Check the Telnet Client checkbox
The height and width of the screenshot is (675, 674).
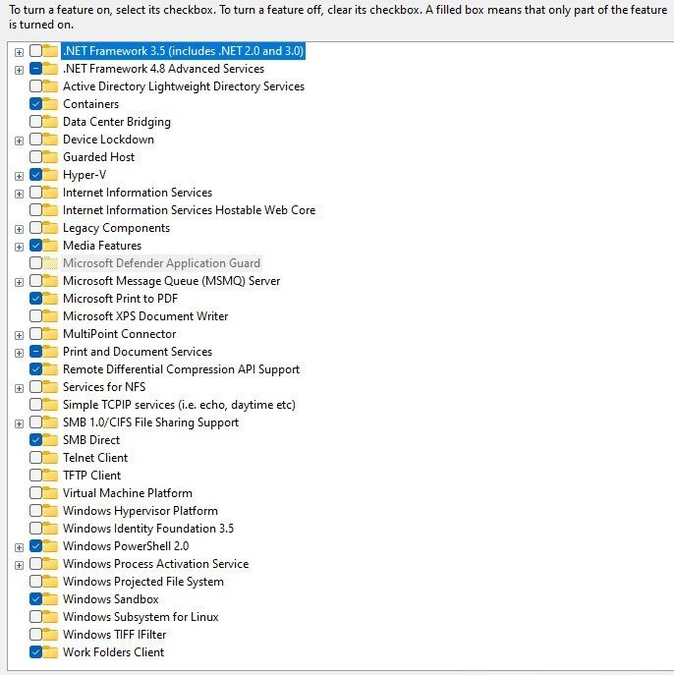click(x=35, y=457)
